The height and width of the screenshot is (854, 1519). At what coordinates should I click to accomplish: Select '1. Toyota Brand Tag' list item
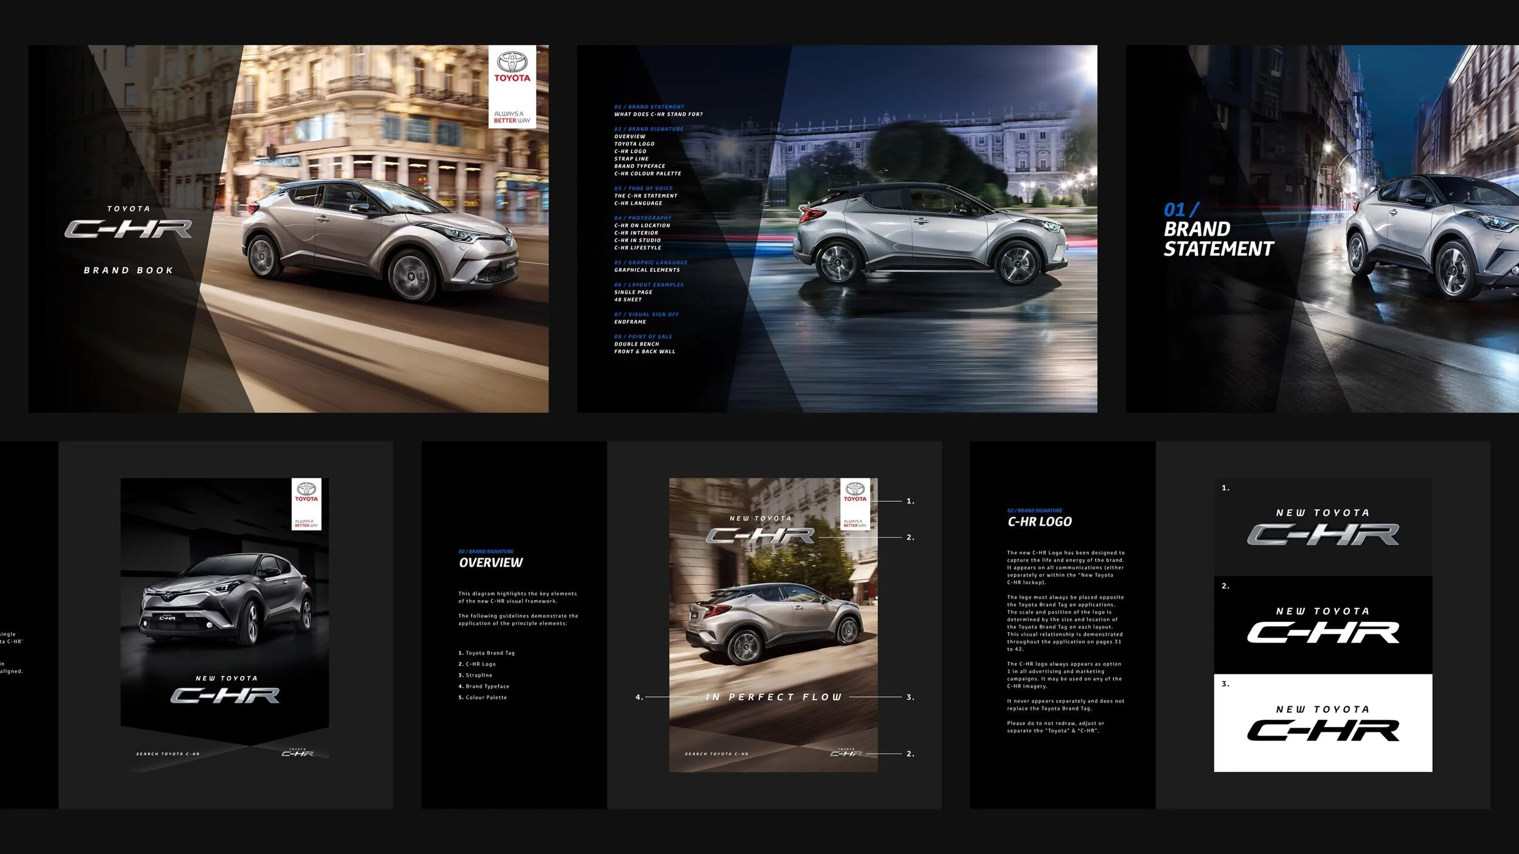tap(487, 653)
